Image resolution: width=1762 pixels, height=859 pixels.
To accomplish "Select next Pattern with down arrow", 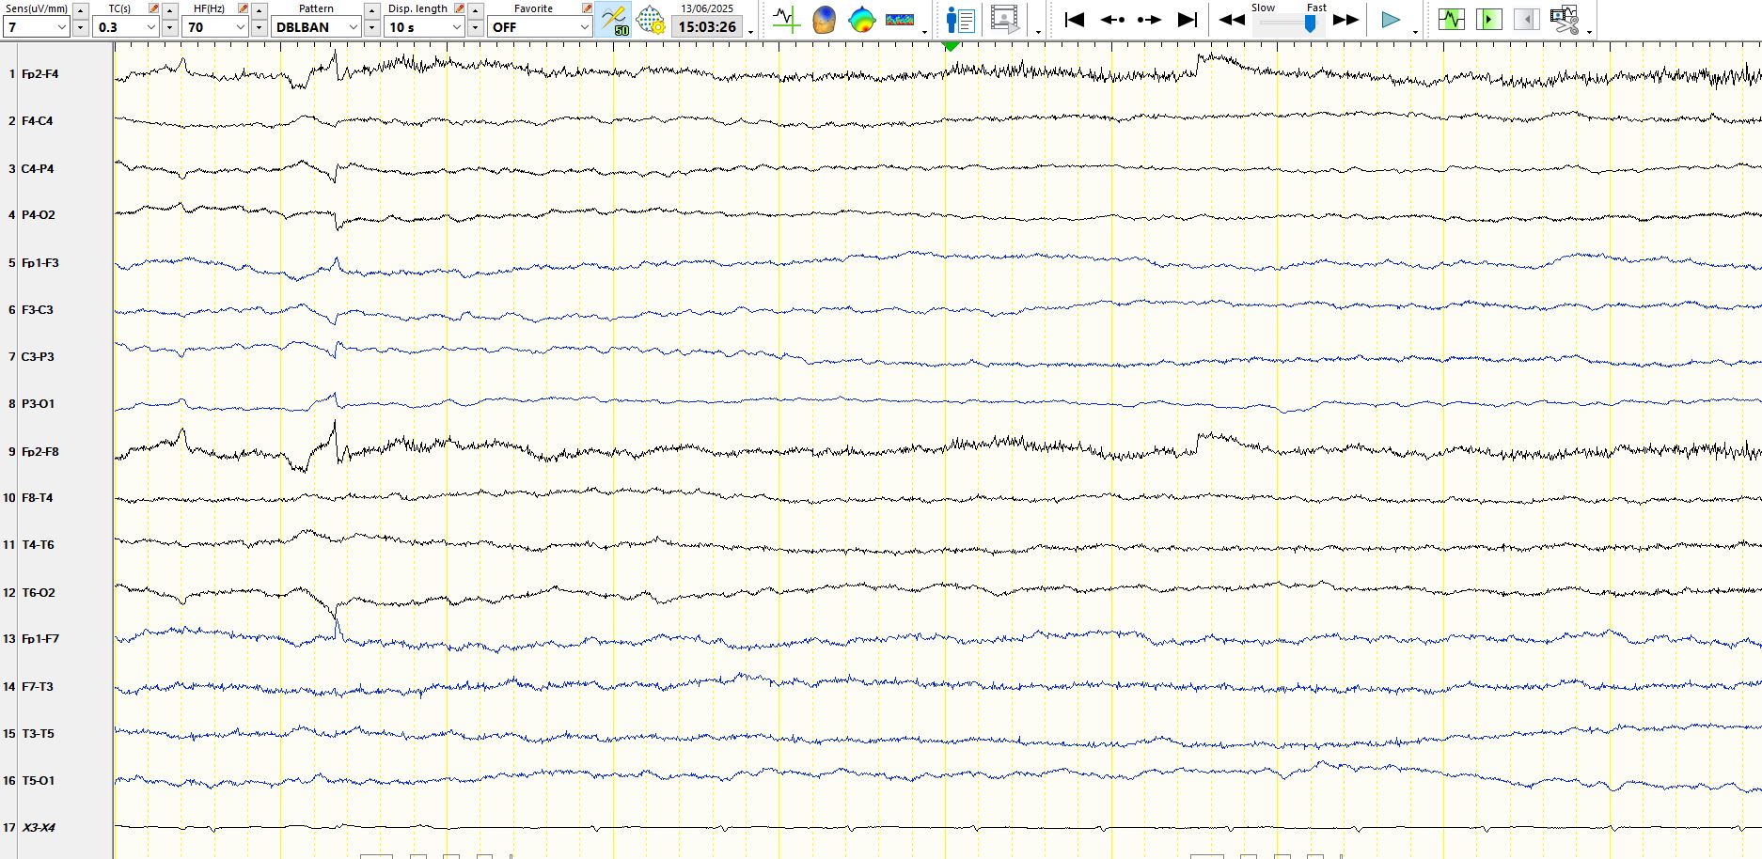I will point(371,28).
